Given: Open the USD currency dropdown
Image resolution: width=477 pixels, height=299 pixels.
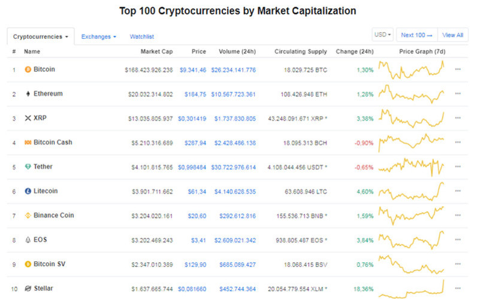Looking at the screenshot, I should pos(382,35).
